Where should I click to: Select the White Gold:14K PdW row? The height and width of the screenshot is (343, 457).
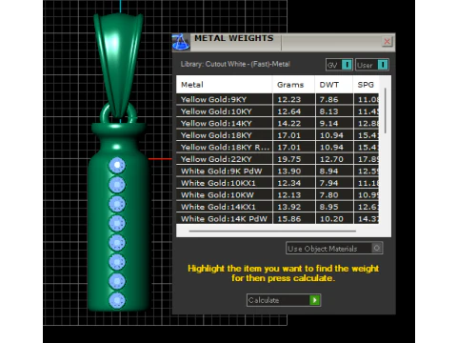pos(278,218)
